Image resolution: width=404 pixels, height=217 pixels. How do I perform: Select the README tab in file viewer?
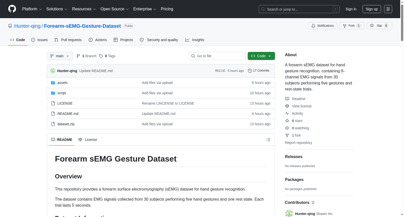62,140
